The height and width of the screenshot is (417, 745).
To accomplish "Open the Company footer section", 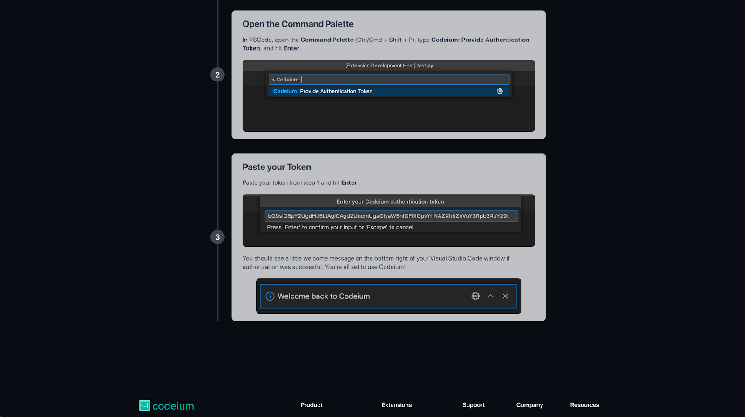I will pos(529,405).
